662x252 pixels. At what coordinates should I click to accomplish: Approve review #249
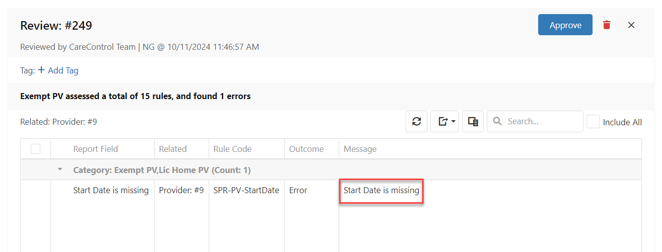565,25
